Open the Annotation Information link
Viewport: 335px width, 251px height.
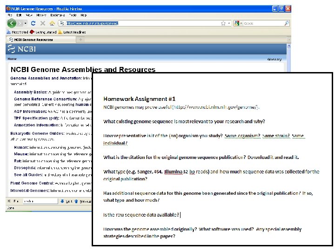[x=37, y=125]
